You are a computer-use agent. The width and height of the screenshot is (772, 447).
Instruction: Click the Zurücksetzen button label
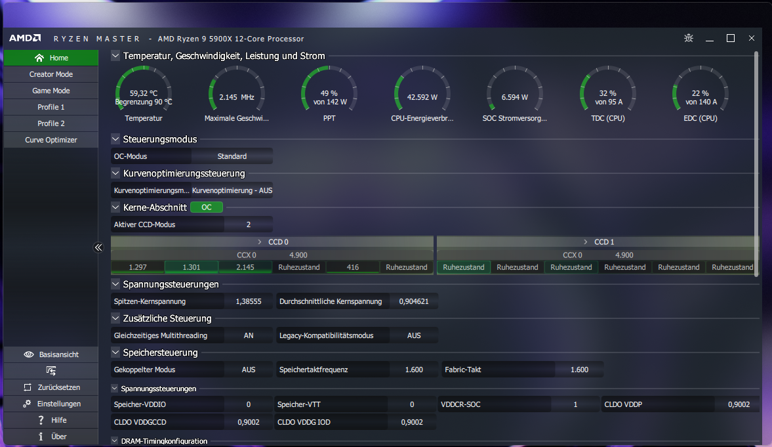[x=58, y=387]
